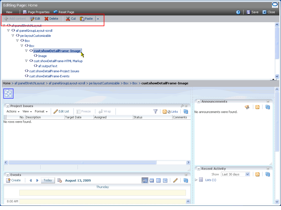281x210 pixels.
Task: Click Reset Page
Action: click(64, 12)
